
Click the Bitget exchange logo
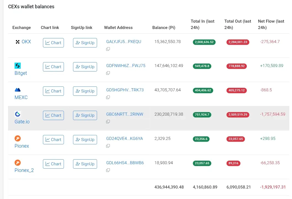pos(18,66)
